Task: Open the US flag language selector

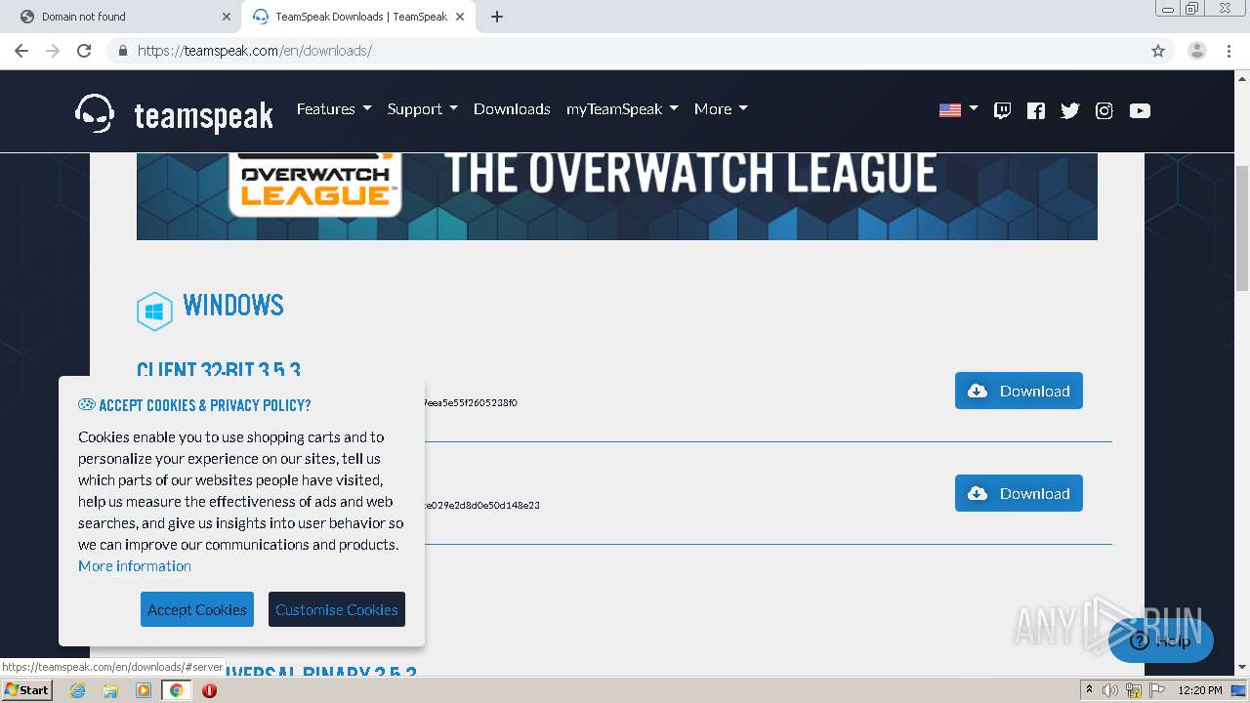Action: [958, 110]
